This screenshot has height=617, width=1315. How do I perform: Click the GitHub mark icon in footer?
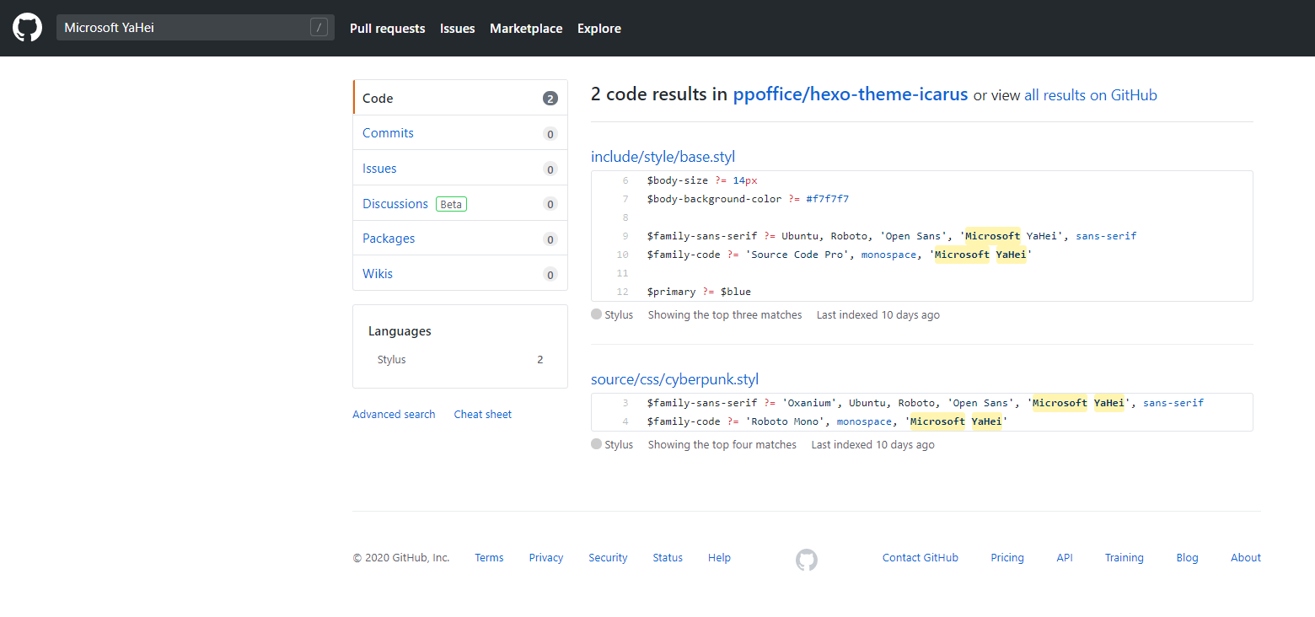(806, 559)
